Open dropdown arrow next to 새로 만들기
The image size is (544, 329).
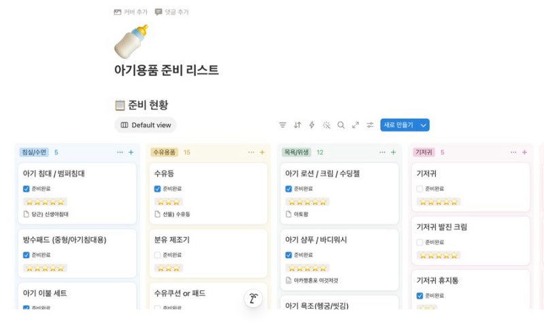click(x=423, y=125)
